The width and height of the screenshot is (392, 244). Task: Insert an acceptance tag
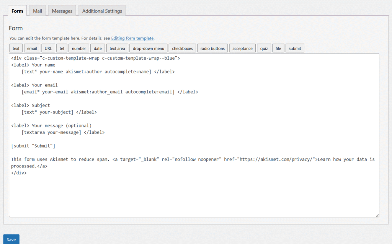[242, 49]
